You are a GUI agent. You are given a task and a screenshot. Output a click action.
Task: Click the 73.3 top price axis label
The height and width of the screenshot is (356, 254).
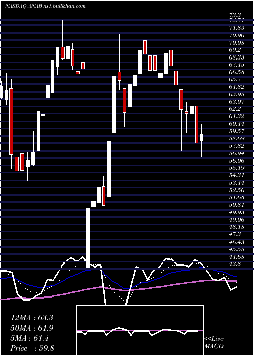(235, 16)
